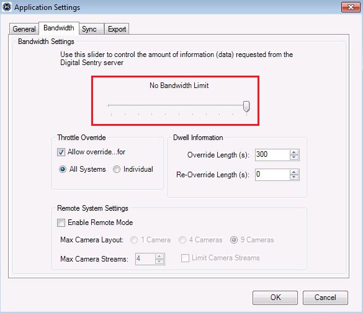Click the 'Throttle Override' group label
The width and height of the screenshot is (363, 313).
[x=81, y=138]
